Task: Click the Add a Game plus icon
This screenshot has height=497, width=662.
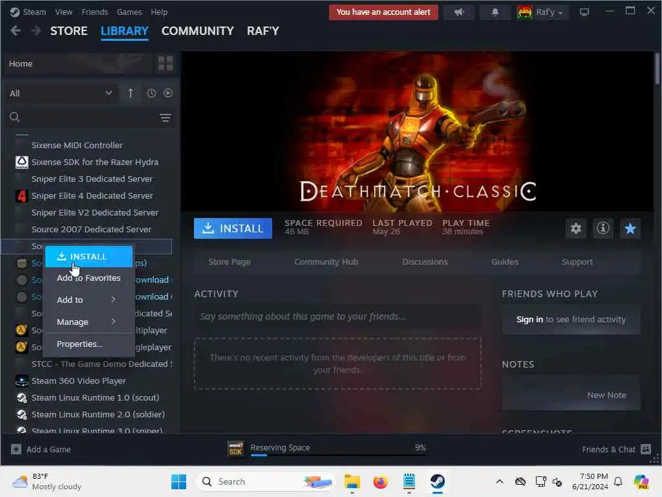Action: pyautogui.click(x=16, y=449)
